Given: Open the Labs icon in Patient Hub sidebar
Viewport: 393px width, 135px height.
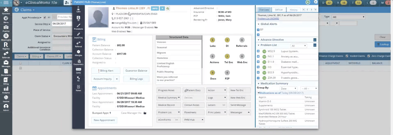Looking at the screenshot, I should [x=78, y=10].
